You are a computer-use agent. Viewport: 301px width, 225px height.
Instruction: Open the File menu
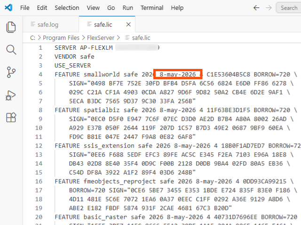pyautogui.click(x=25, y=8)
